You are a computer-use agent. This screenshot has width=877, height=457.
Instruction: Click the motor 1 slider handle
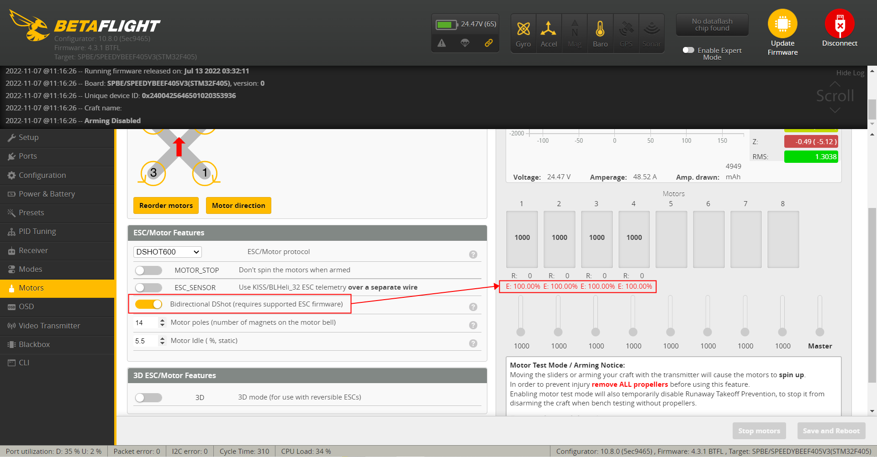click(521, 332)
